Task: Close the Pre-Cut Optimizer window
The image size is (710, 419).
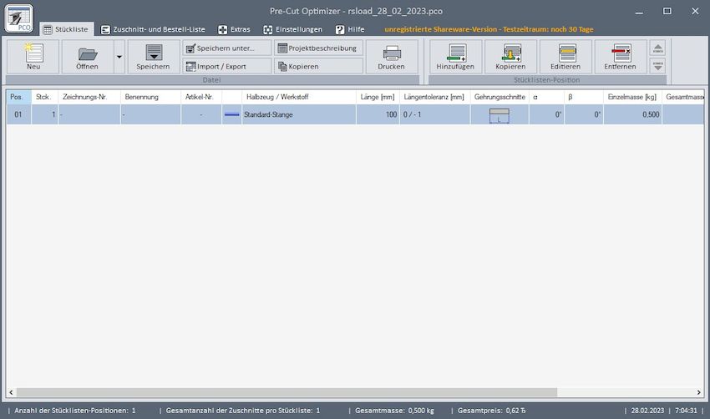Action: [695, 12]
